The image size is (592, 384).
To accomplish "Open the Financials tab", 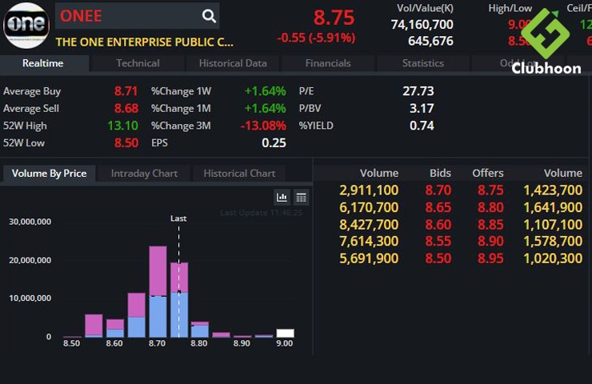I will pyautogui.click(x=328, y=63).
